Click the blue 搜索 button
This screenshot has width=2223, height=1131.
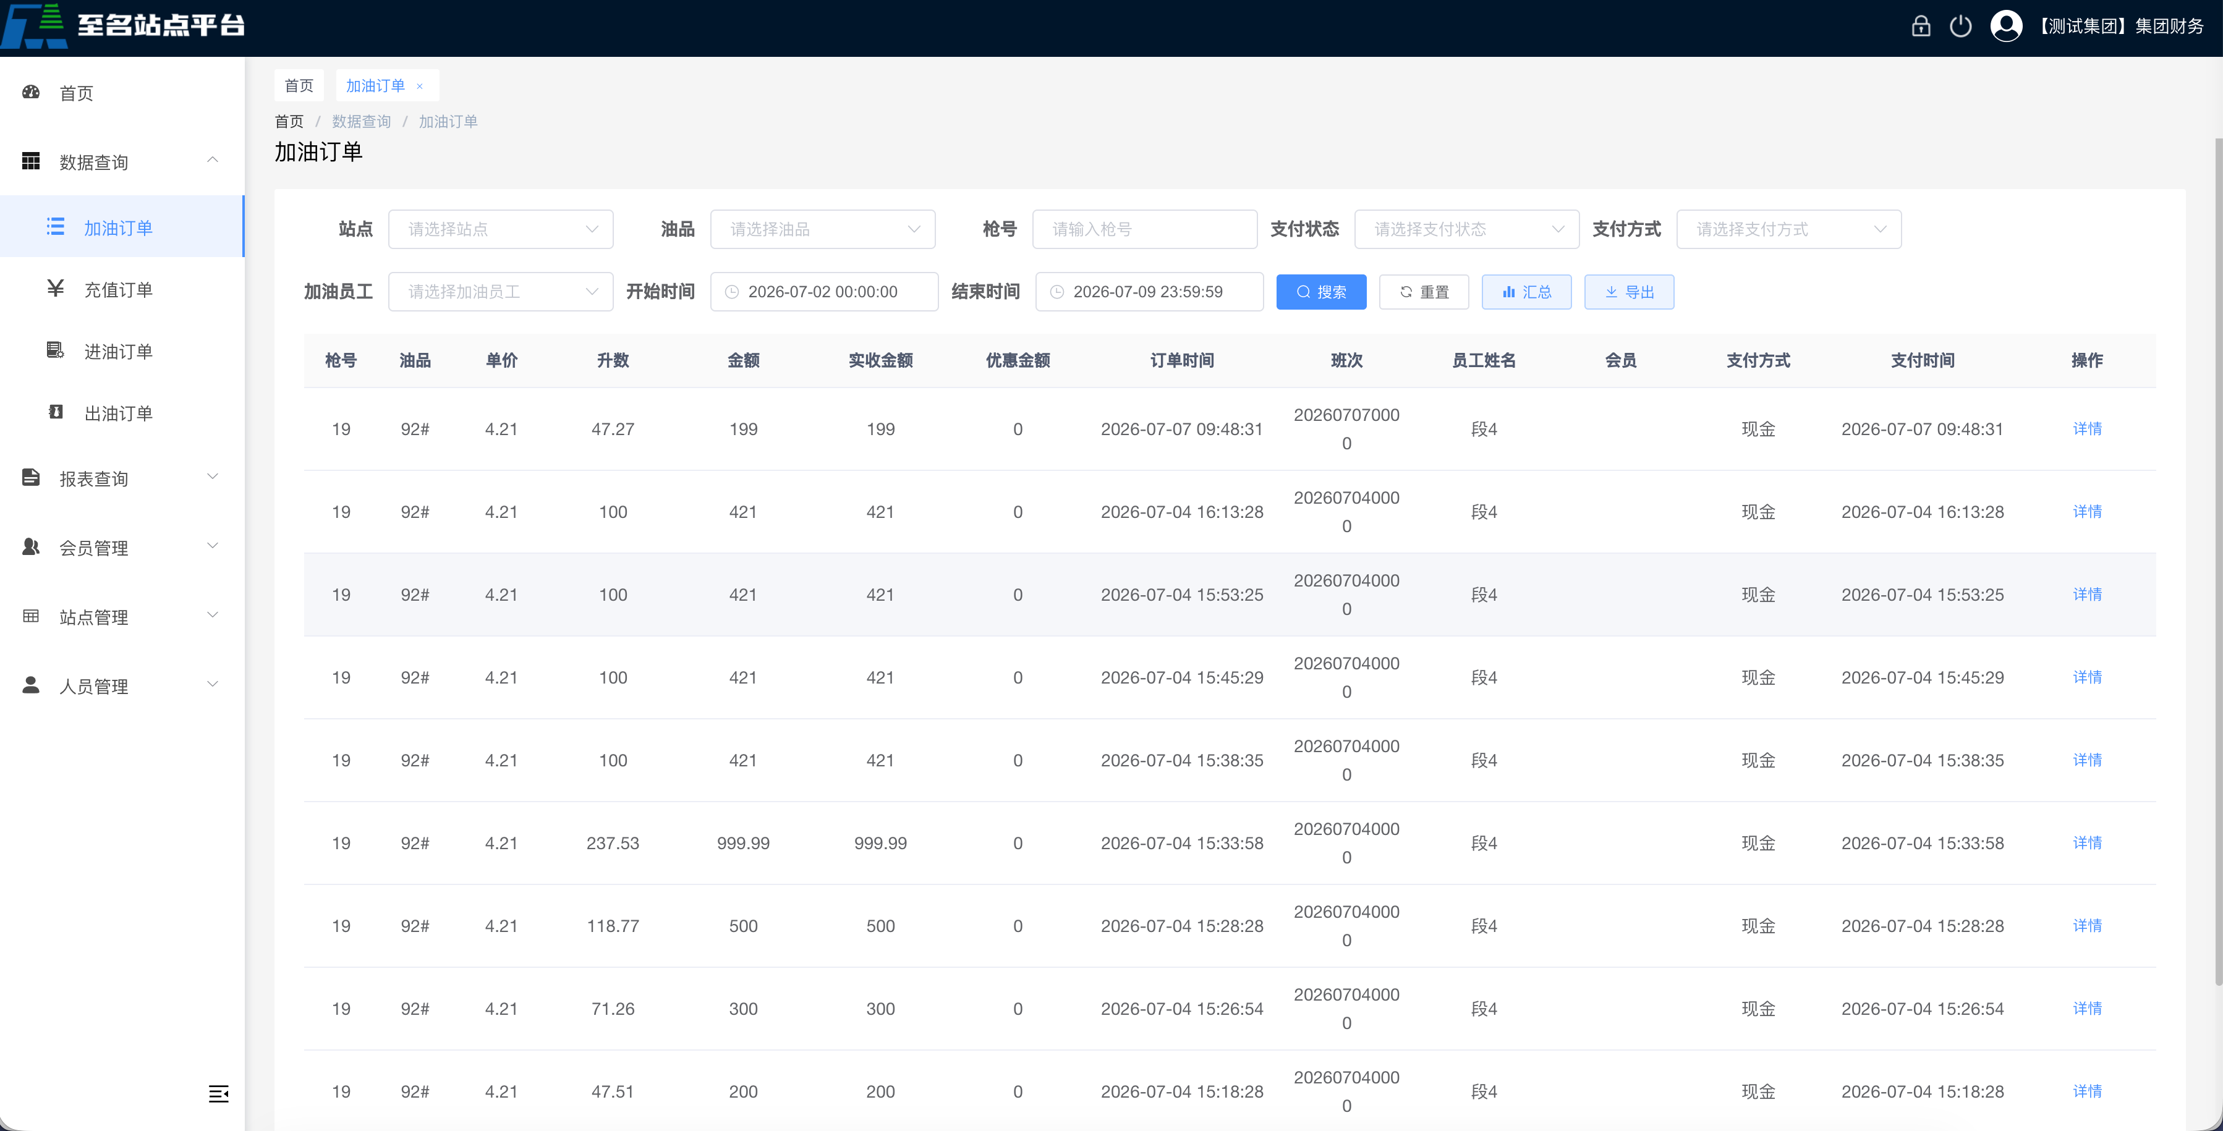click(1321, 292)
